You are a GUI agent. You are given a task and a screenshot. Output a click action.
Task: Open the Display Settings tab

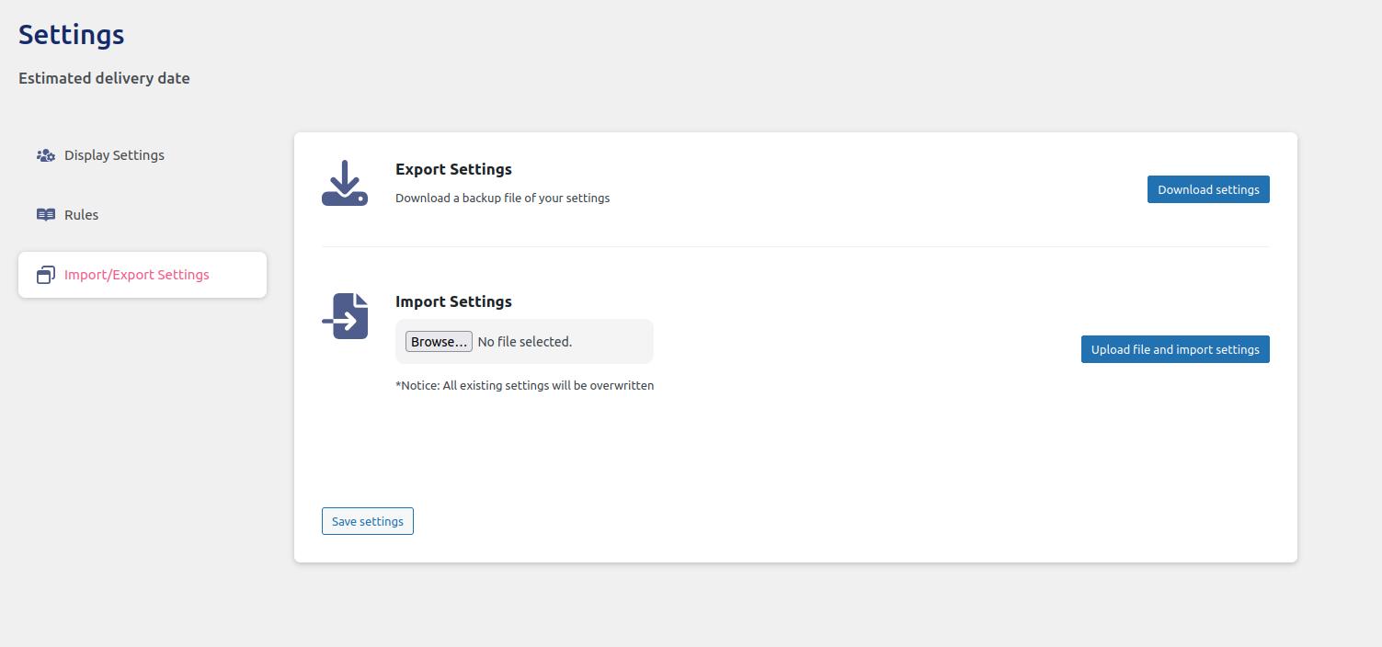[x=143, y=155]
